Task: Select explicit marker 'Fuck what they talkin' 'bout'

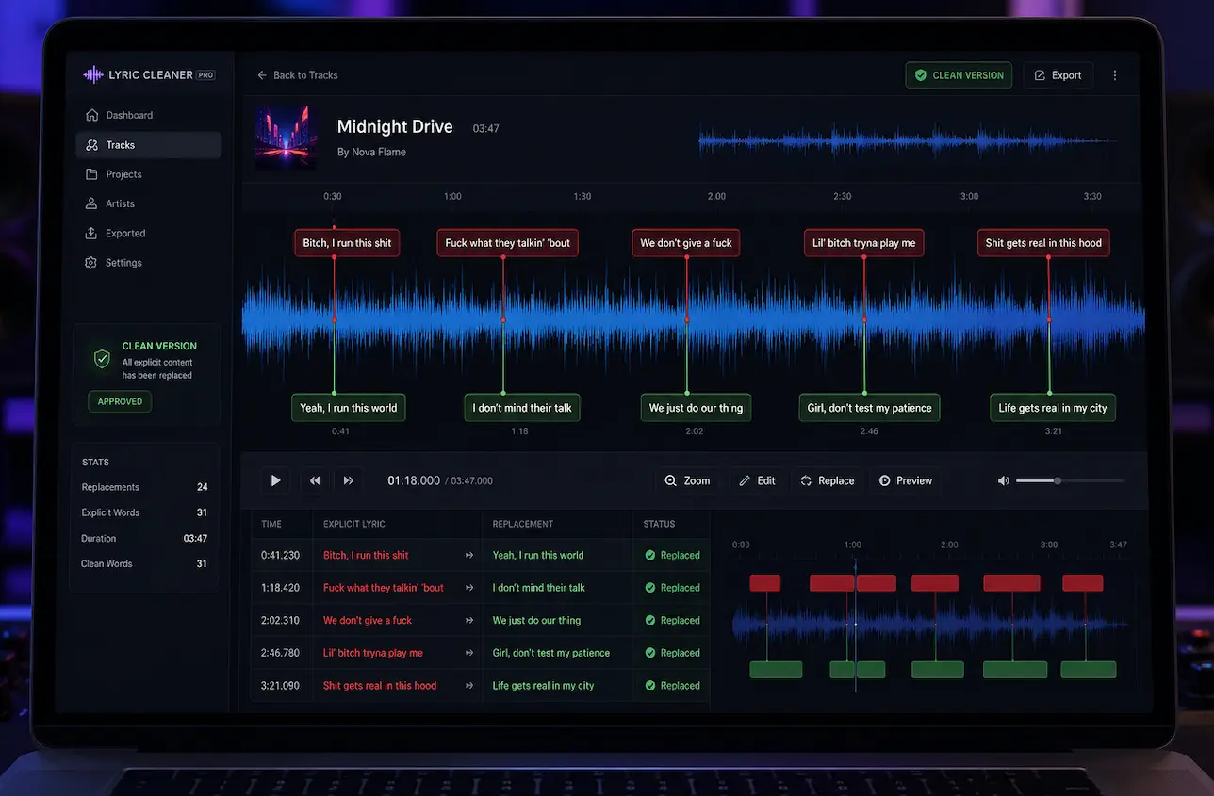Action: [x=508, y=243]
